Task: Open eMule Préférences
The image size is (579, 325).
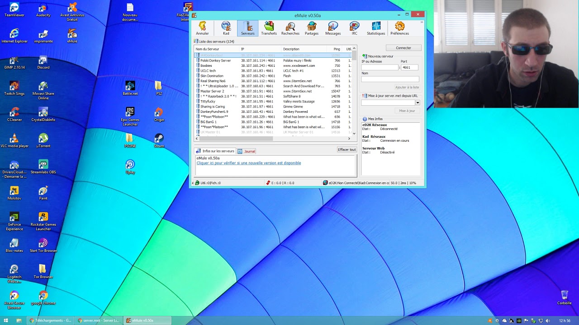Action: 399,28
